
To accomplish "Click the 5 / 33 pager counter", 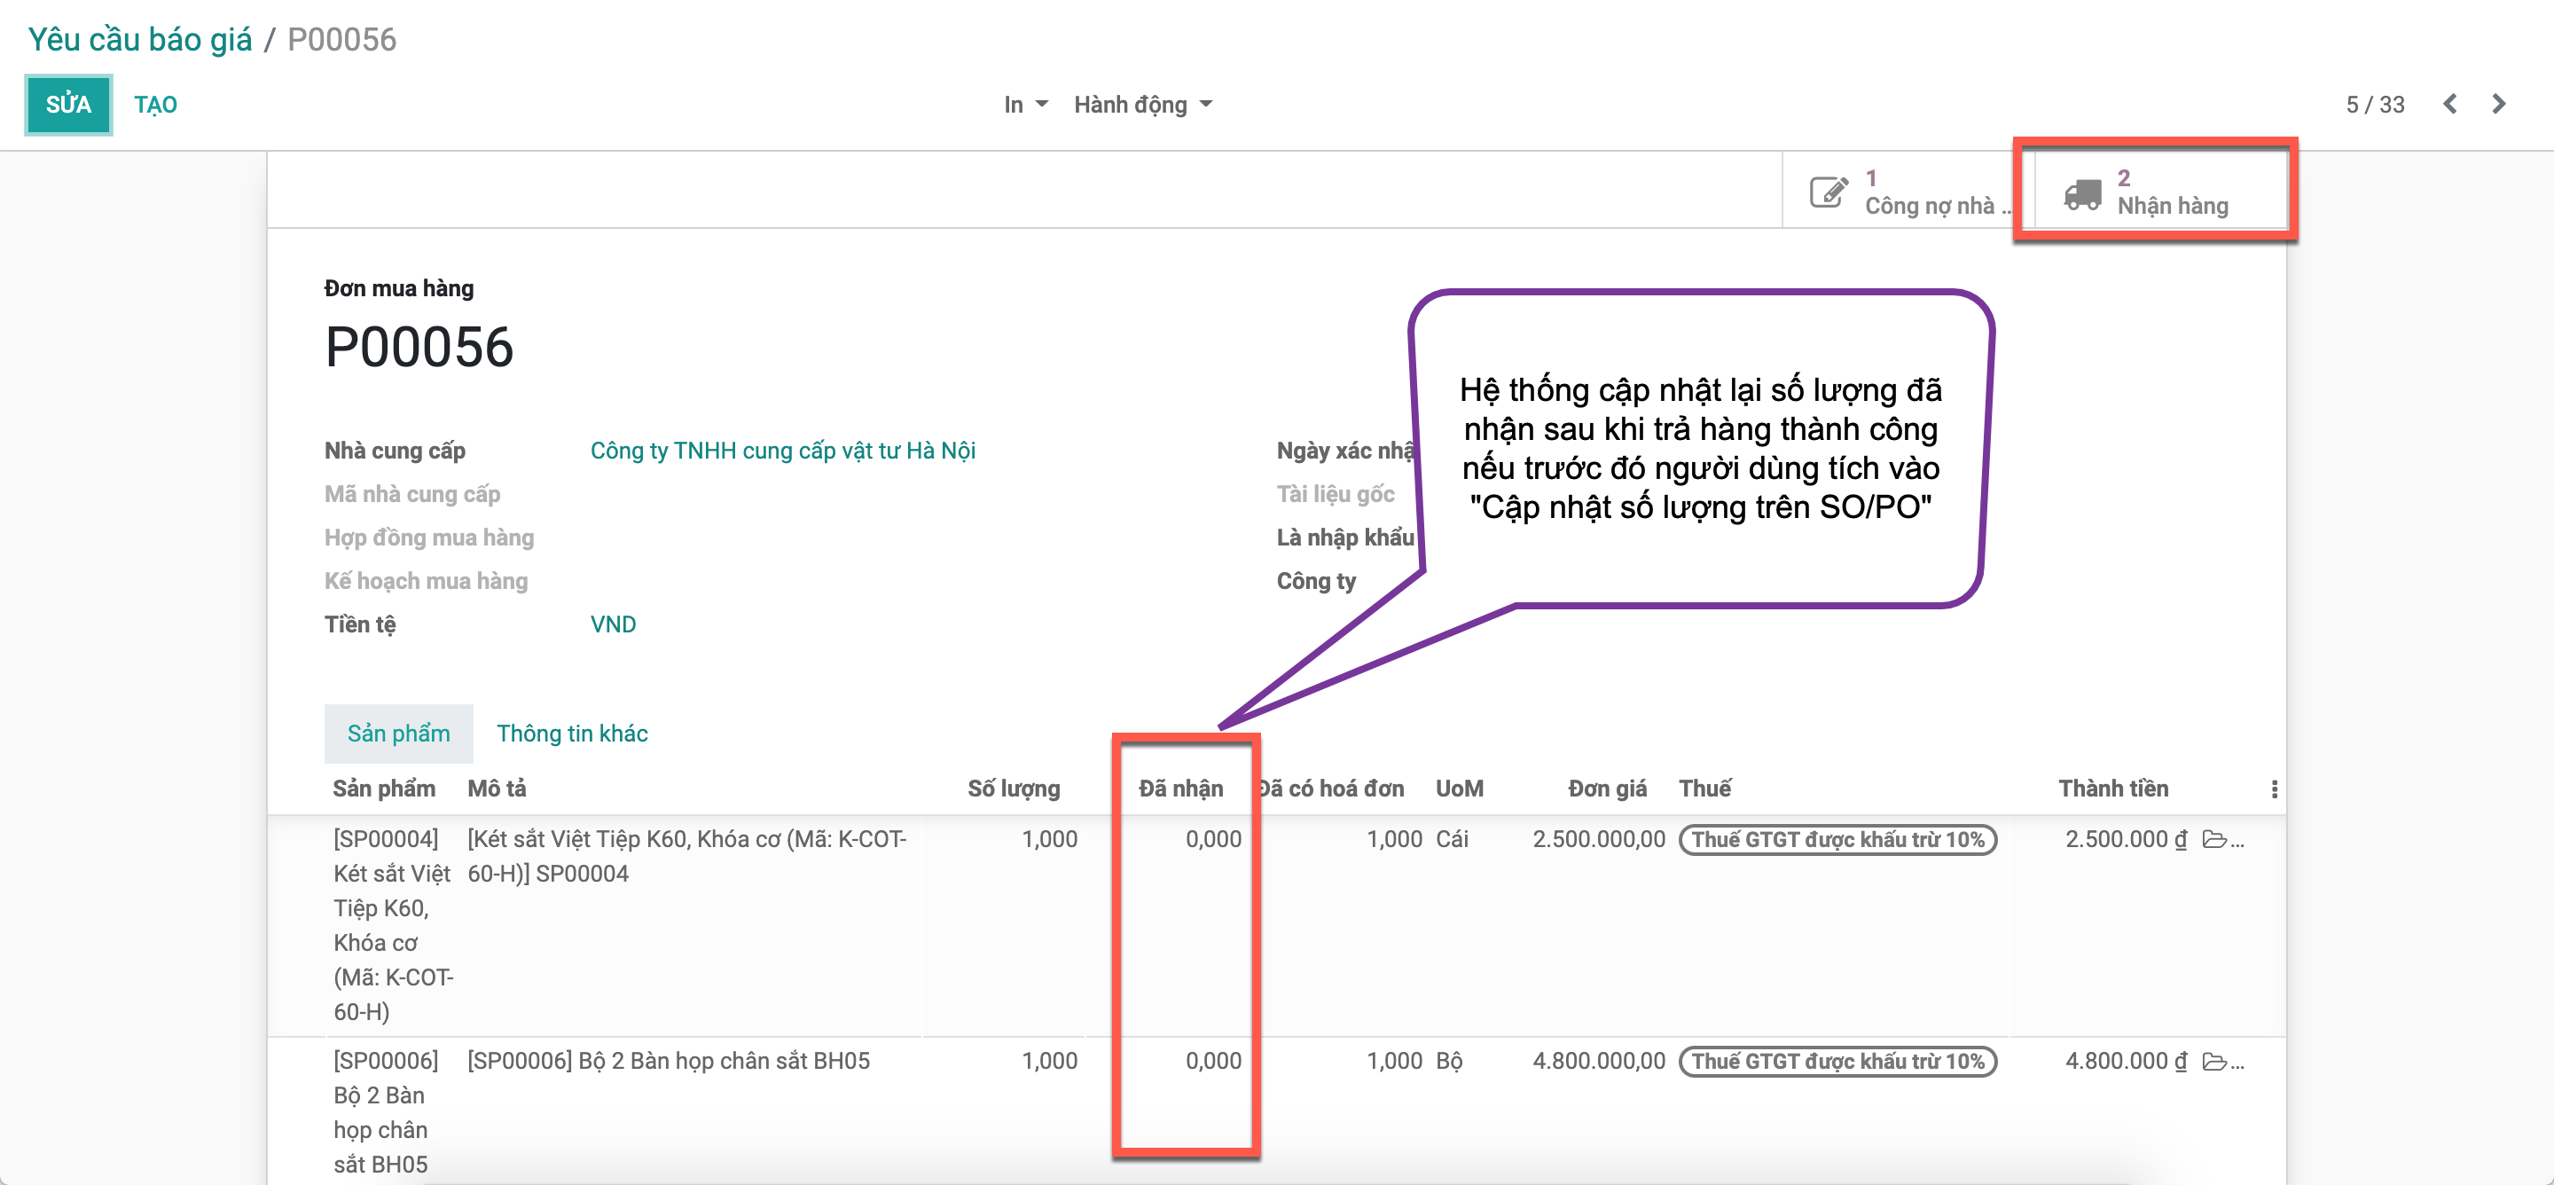I will click(x=2375, y=104).
